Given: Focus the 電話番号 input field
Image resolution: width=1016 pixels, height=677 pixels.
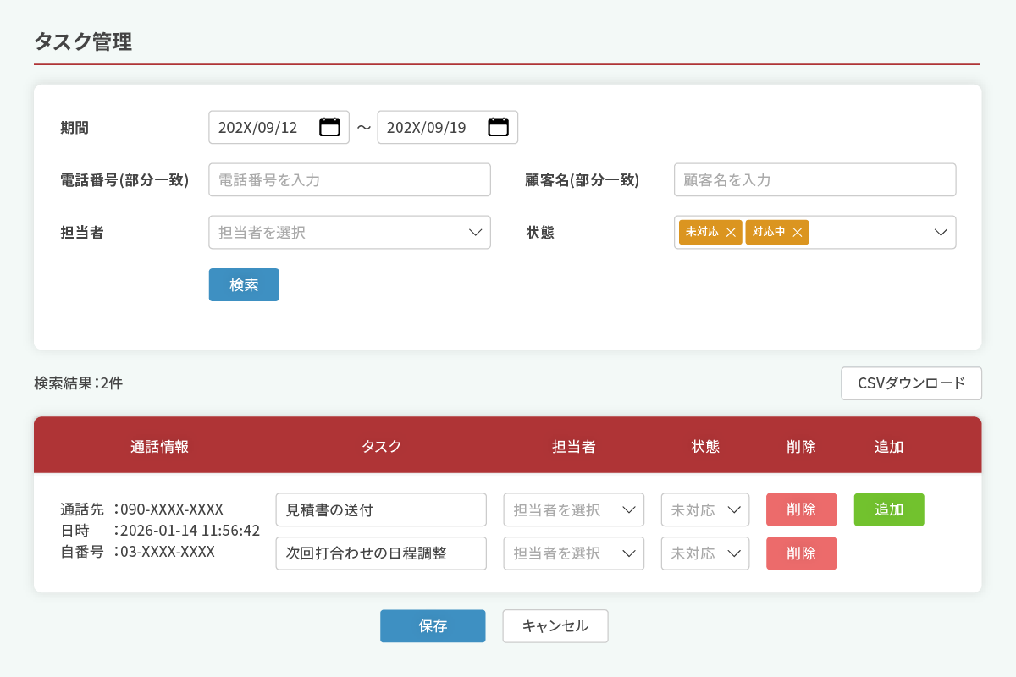Looking at the screenshot, I should coord(350,180).
